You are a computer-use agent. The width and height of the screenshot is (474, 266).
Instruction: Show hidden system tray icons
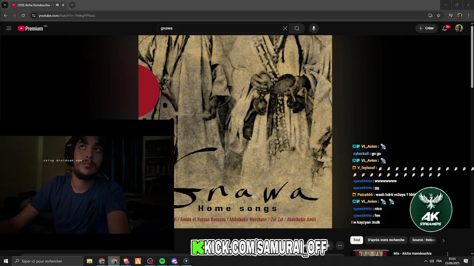pyautogui.click(x=425, y=261)
